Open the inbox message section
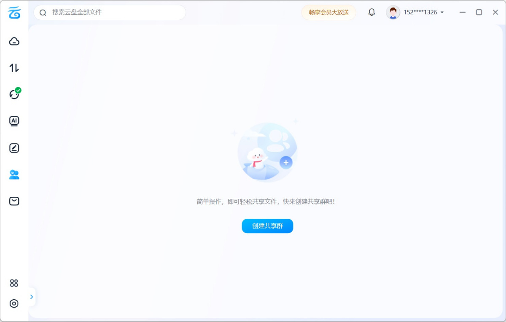The width and height of the screenshot is (506, 322). [14, 201]
